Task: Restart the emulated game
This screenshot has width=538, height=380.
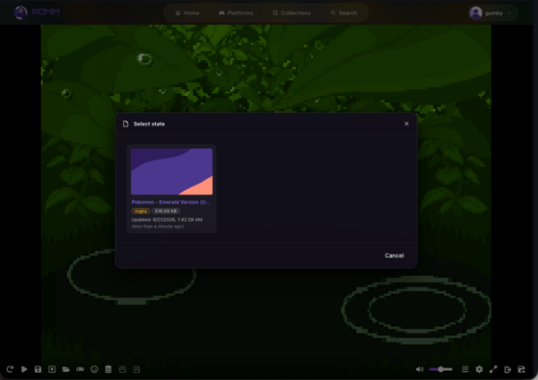Action: pyautogui.click(x=10, y=369)
